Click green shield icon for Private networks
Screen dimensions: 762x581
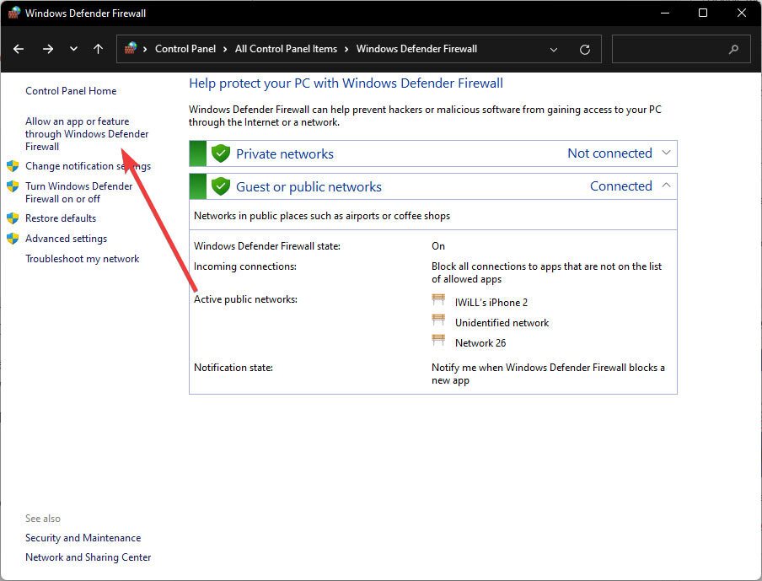(221, 153)
